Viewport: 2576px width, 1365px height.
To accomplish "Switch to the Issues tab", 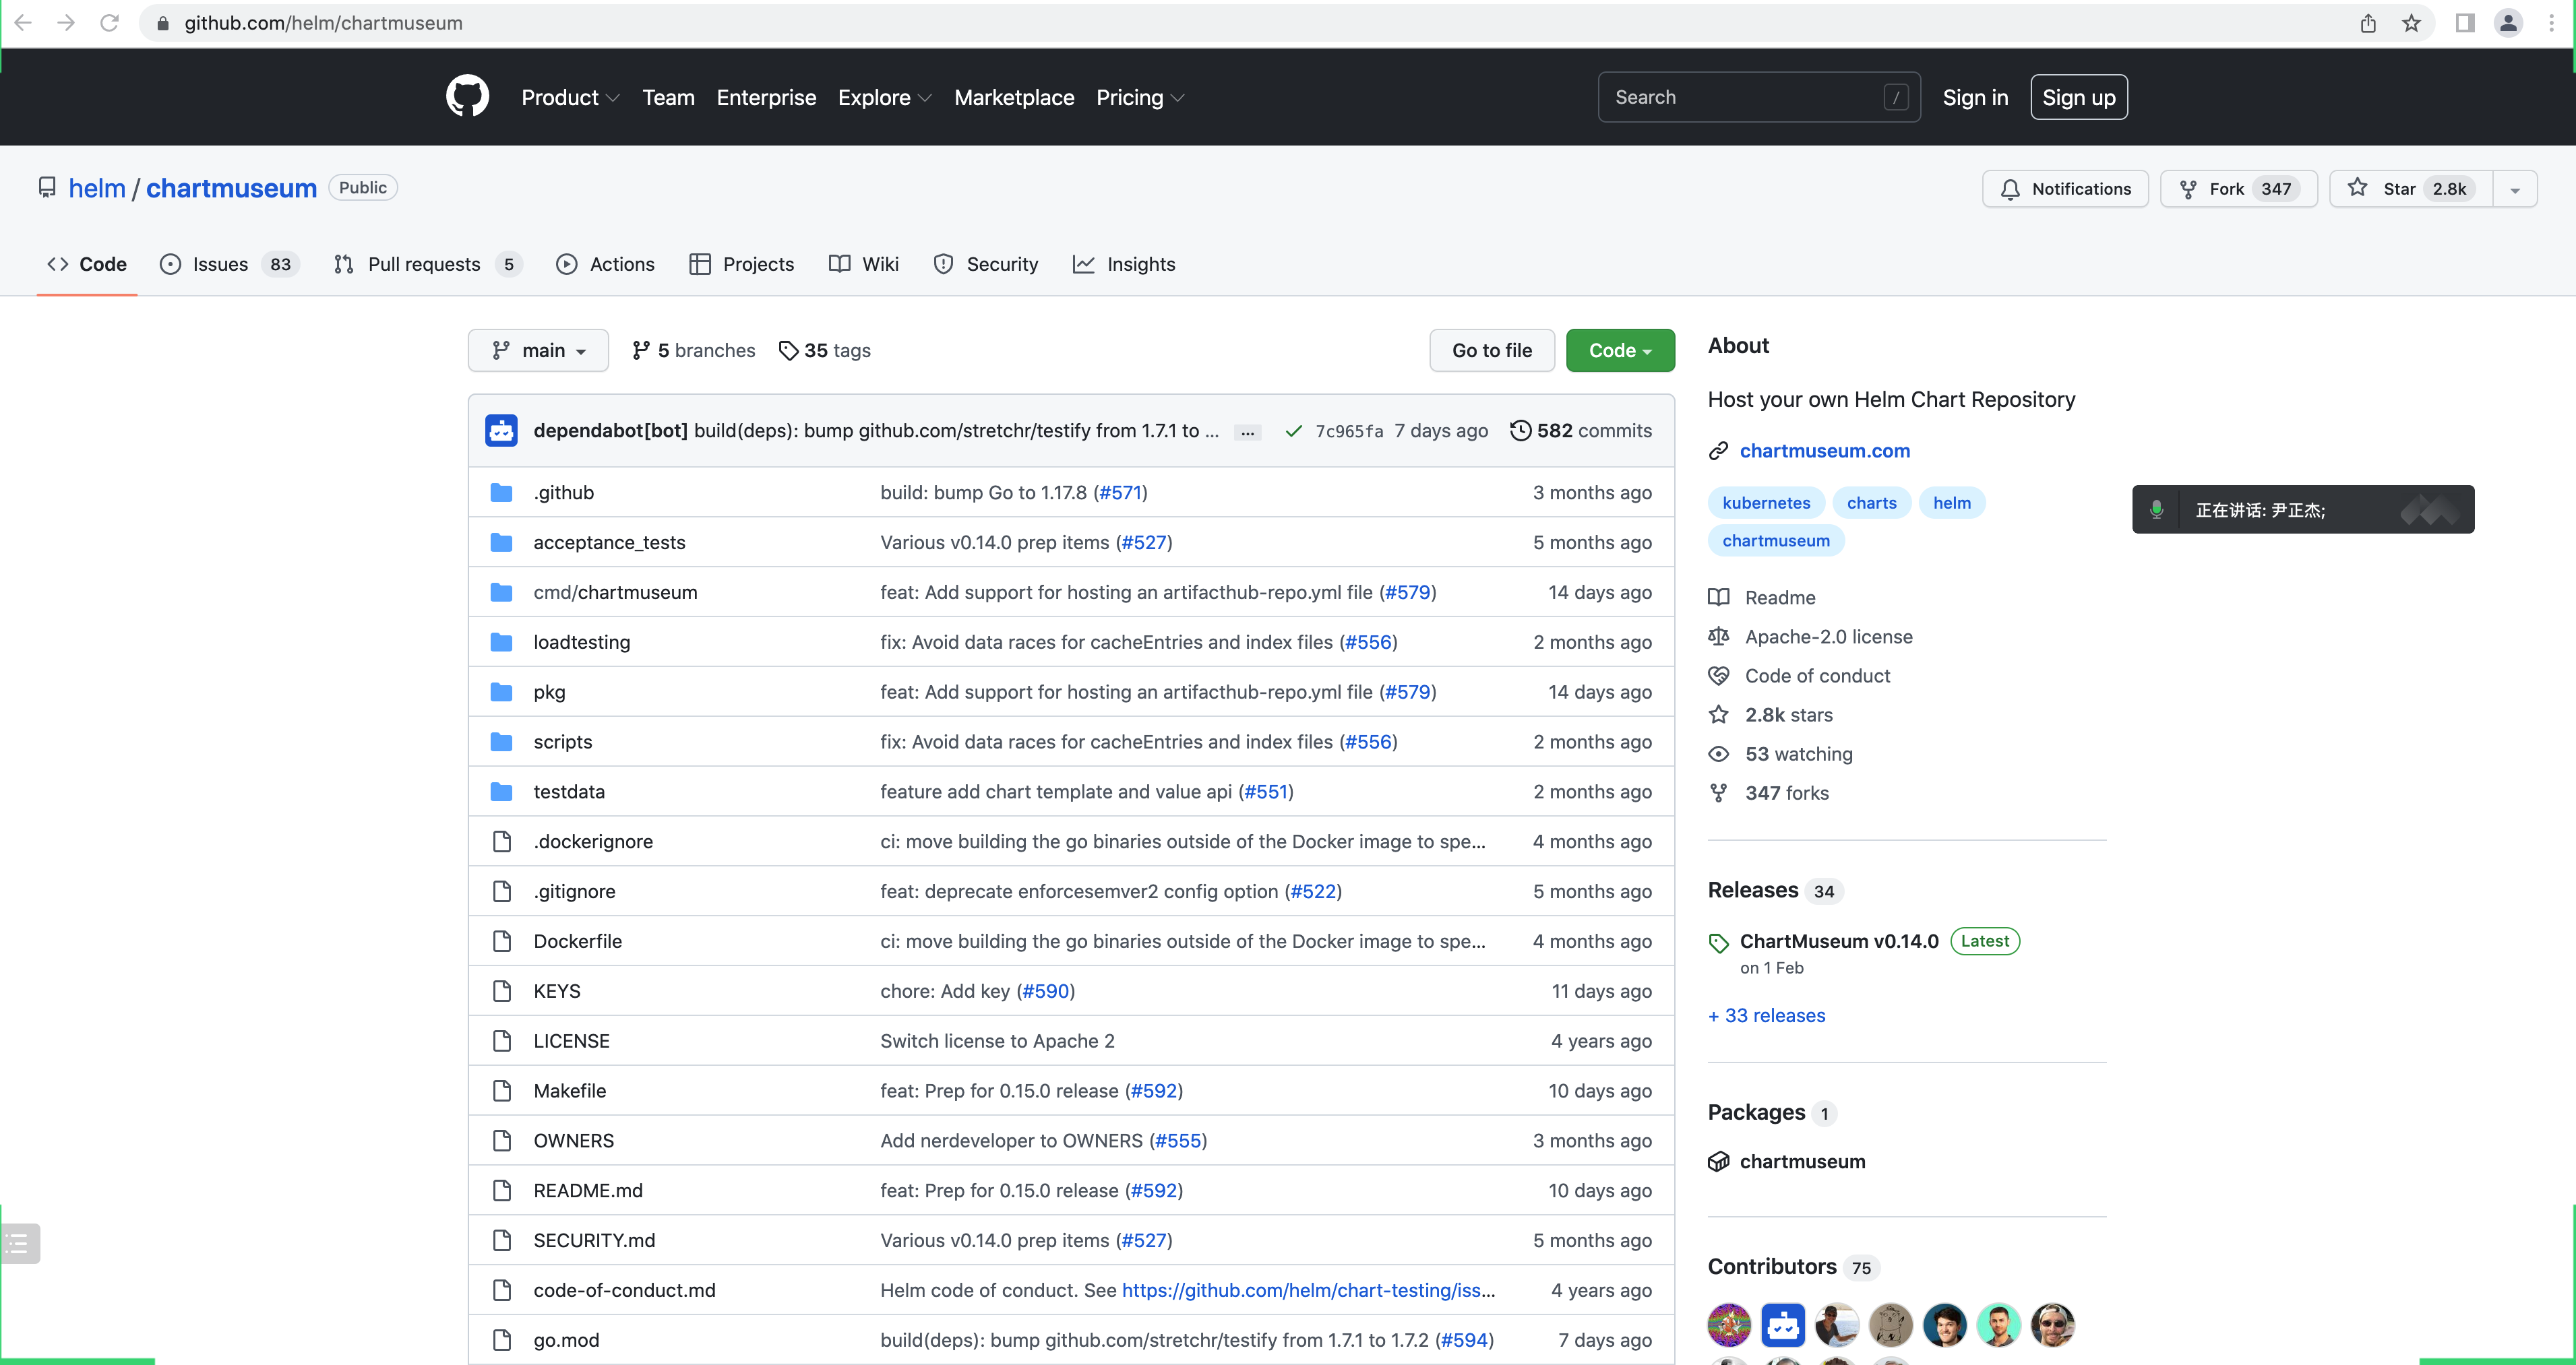I will pyautogui.click(x=220, y=264).
